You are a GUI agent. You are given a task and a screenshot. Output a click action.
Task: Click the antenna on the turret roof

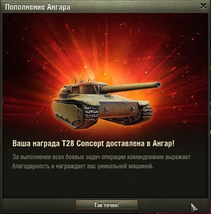click(75, 80)
